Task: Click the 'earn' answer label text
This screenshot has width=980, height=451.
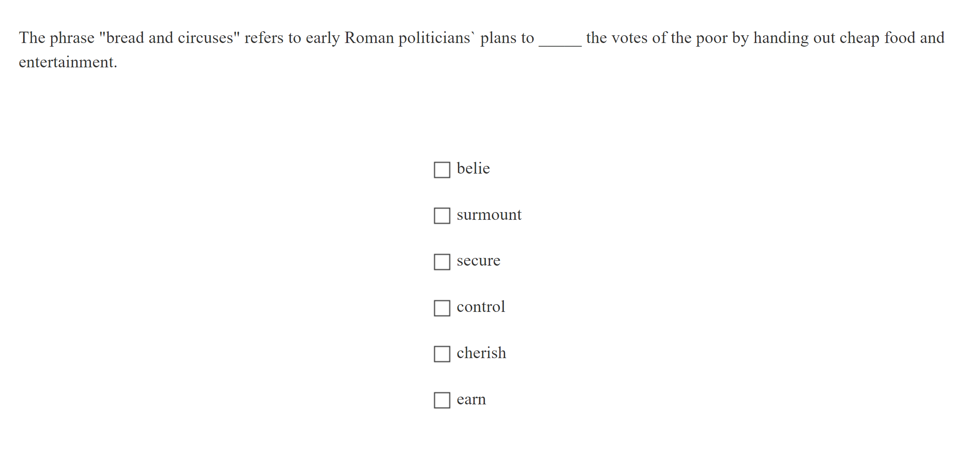Action: (x=471, y=399)
